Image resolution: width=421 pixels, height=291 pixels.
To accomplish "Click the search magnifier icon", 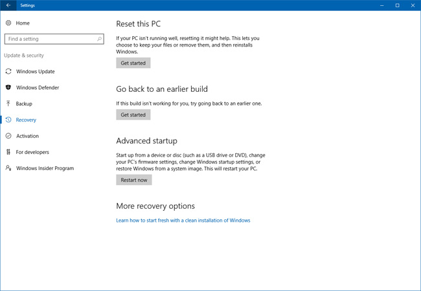I will pyautogui.click(x=99, y=39).
